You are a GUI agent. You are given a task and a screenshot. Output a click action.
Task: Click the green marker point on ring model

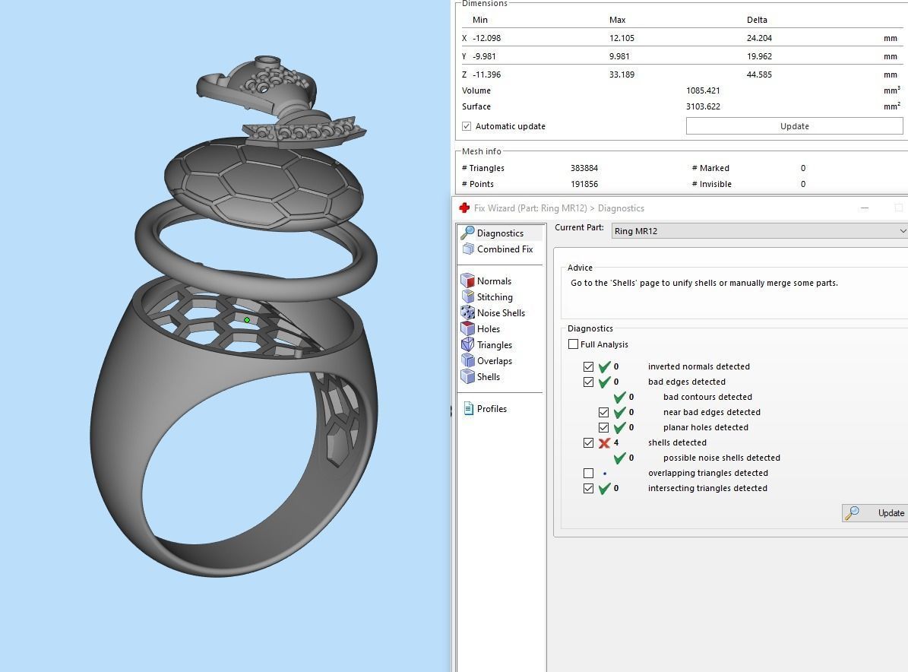247,320
